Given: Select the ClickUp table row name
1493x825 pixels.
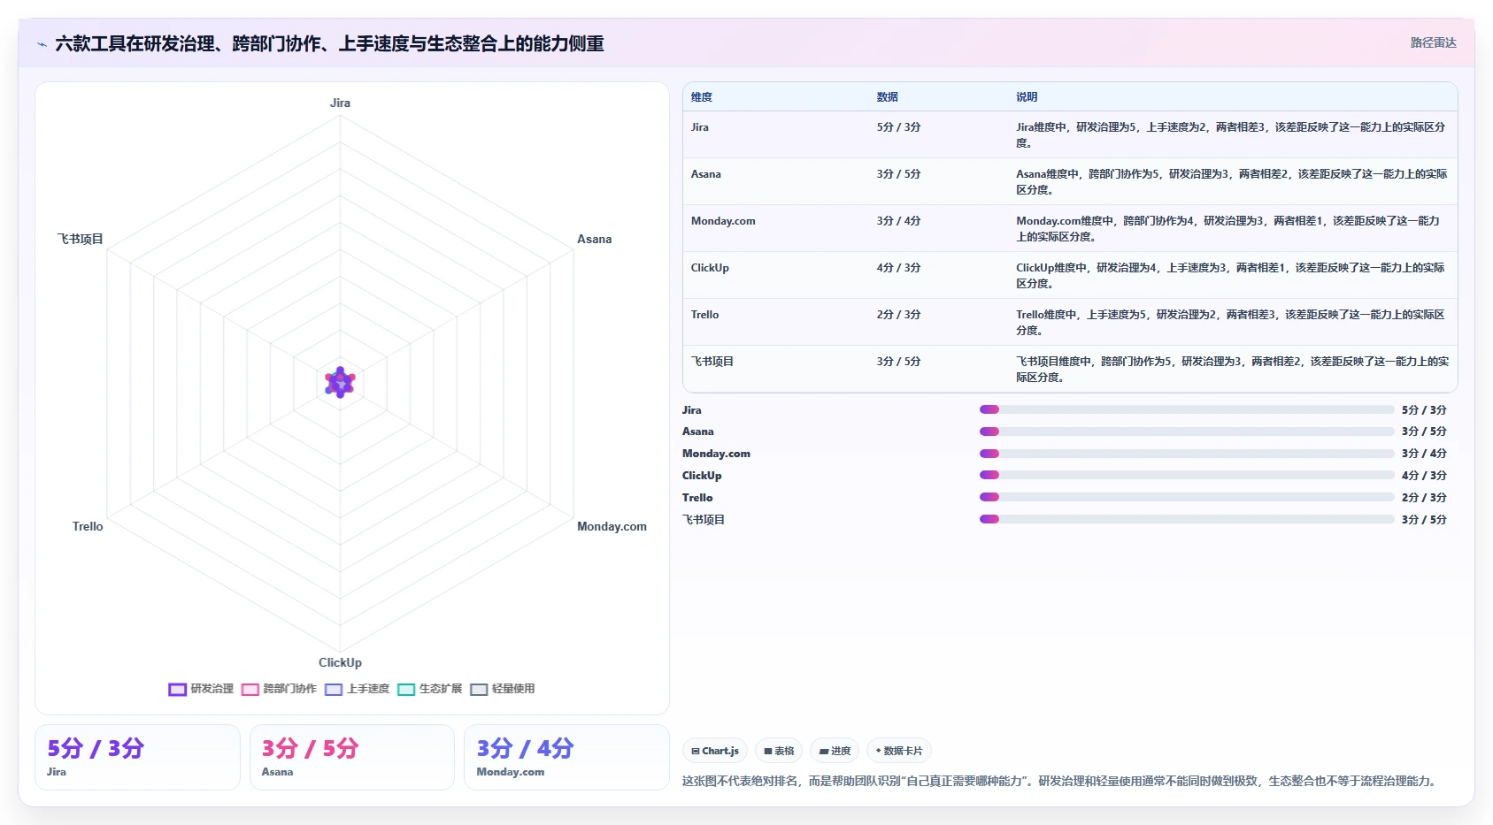Looking at the screenshot, I should 710,268.
